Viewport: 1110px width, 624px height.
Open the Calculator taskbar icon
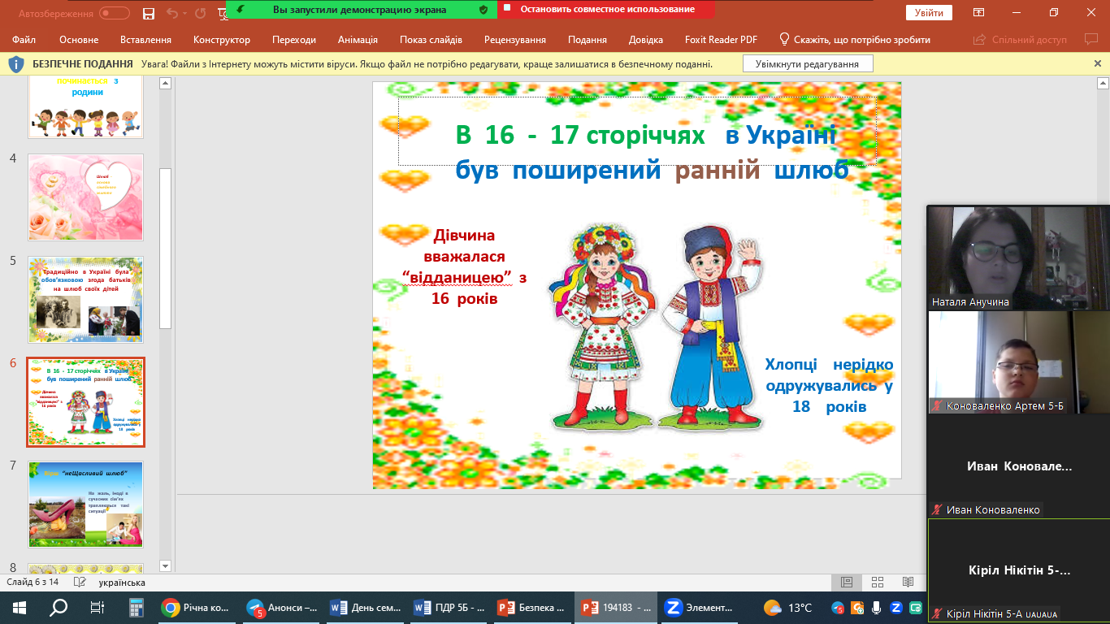pyautogui.click(x=136, y=607)
